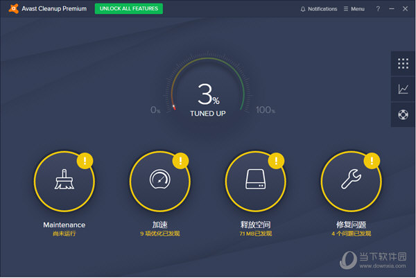The height and width of the screenshot is (278, 416).
Task: Open the wrench 修复问题 circle
Action: tap(352, 182)
